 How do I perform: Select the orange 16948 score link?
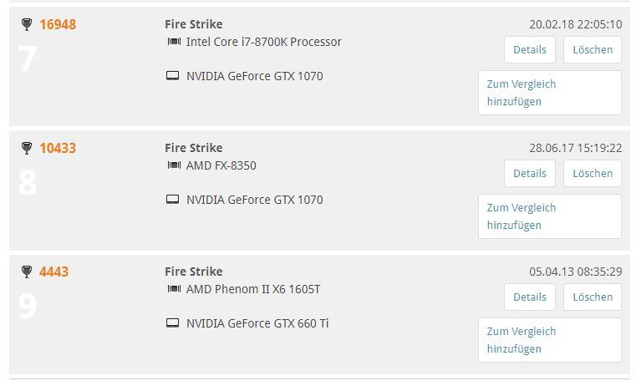(58, 24)
